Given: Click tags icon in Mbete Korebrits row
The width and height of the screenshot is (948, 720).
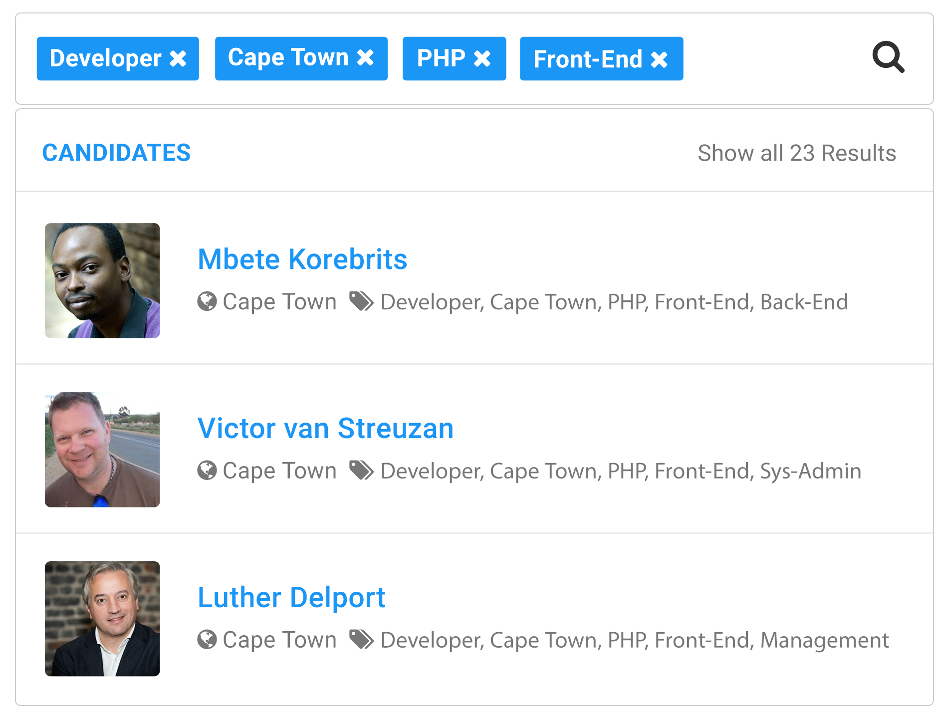Looking at the screenshot, I should [x=361, y=301].
